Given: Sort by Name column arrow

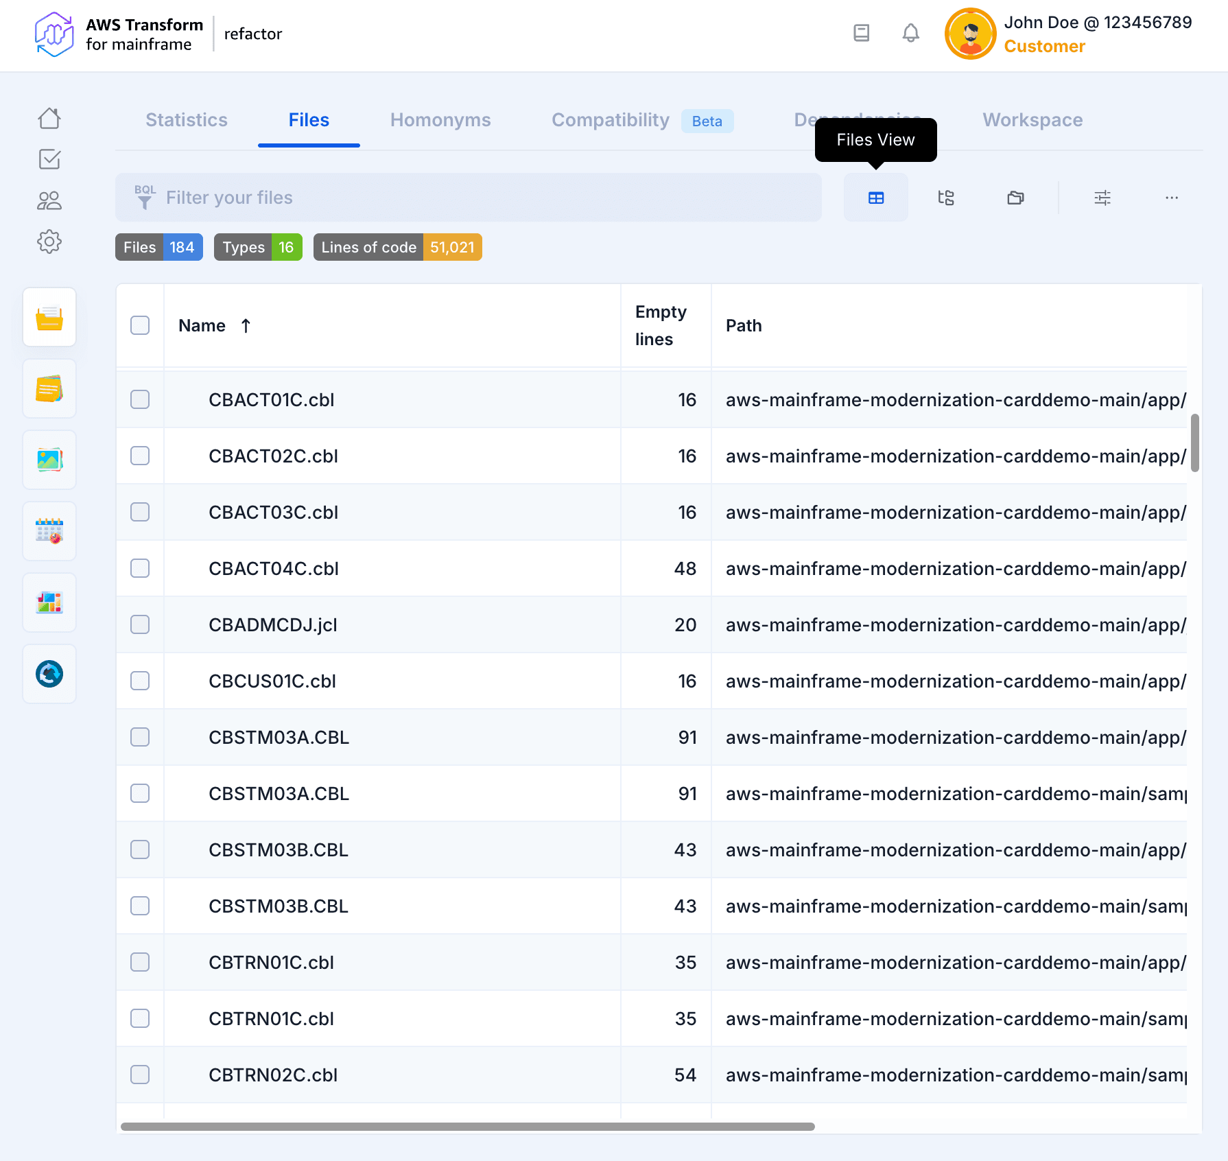Looking at the screenshot, I should click(x=246, y=326).
